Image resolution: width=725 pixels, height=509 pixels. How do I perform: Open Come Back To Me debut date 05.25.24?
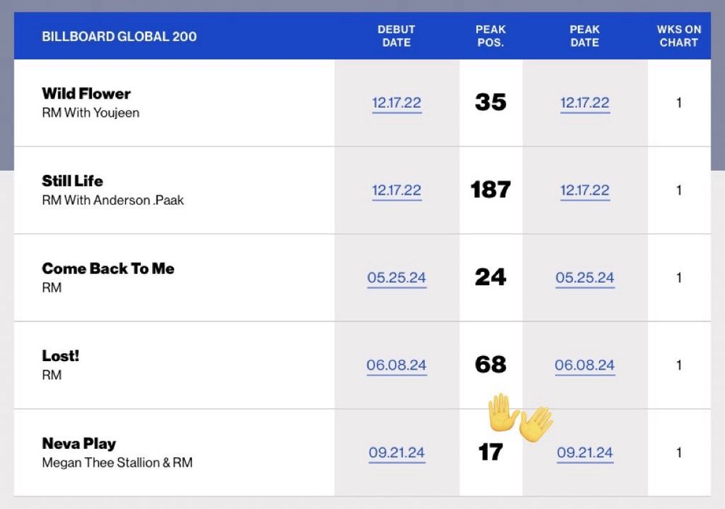click(397, 278)
